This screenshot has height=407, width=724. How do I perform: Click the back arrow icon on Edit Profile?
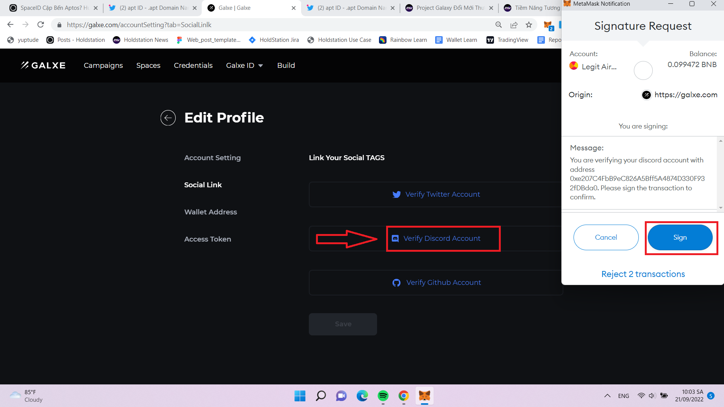[169, 118]
